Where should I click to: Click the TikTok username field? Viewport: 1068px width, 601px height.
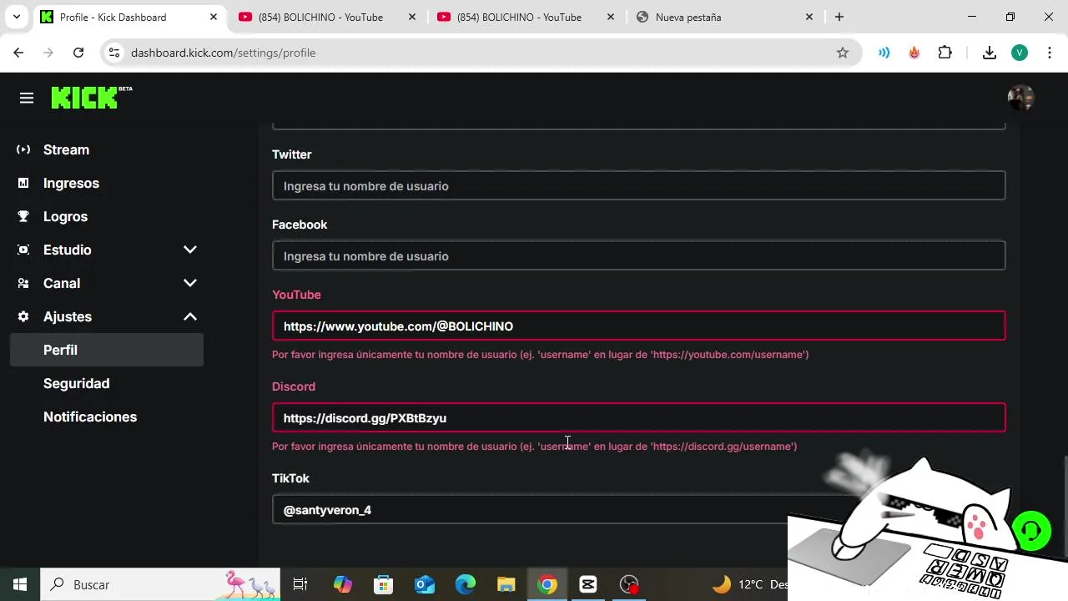coord(638,509)
